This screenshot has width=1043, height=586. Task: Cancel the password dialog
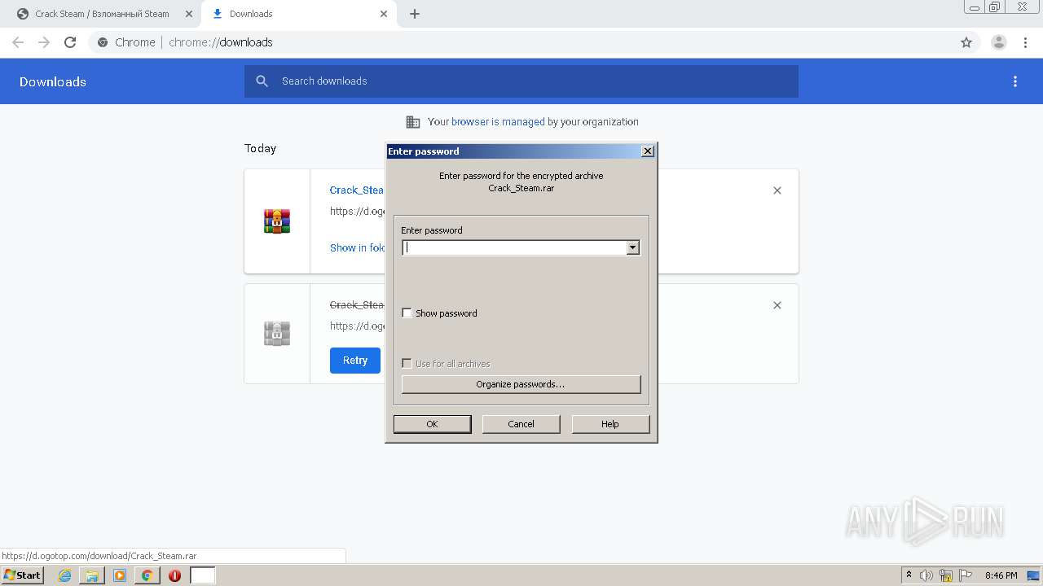click(x=521, y=424)
